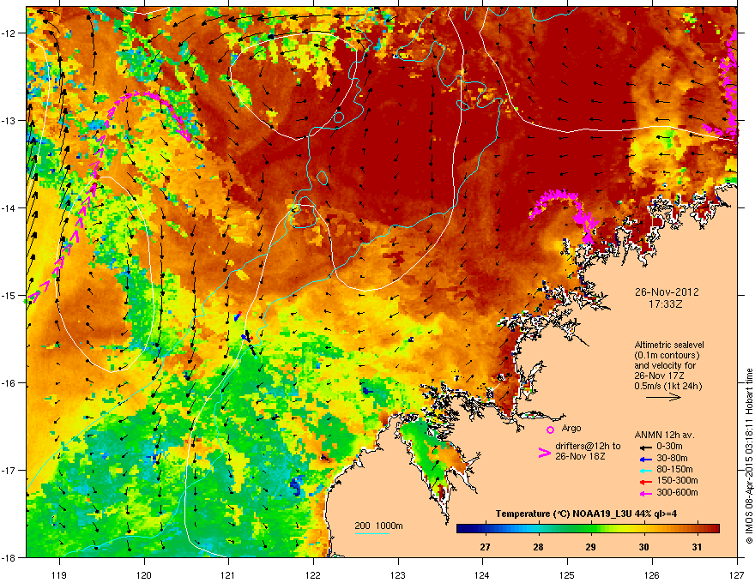This screenshot has height=583, width=755.
Task: Click the longitude axis label '124'
Action: 482,574
